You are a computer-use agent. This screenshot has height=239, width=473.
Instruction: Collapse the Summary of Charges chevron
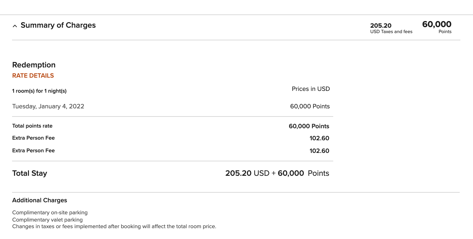(15, 26)
